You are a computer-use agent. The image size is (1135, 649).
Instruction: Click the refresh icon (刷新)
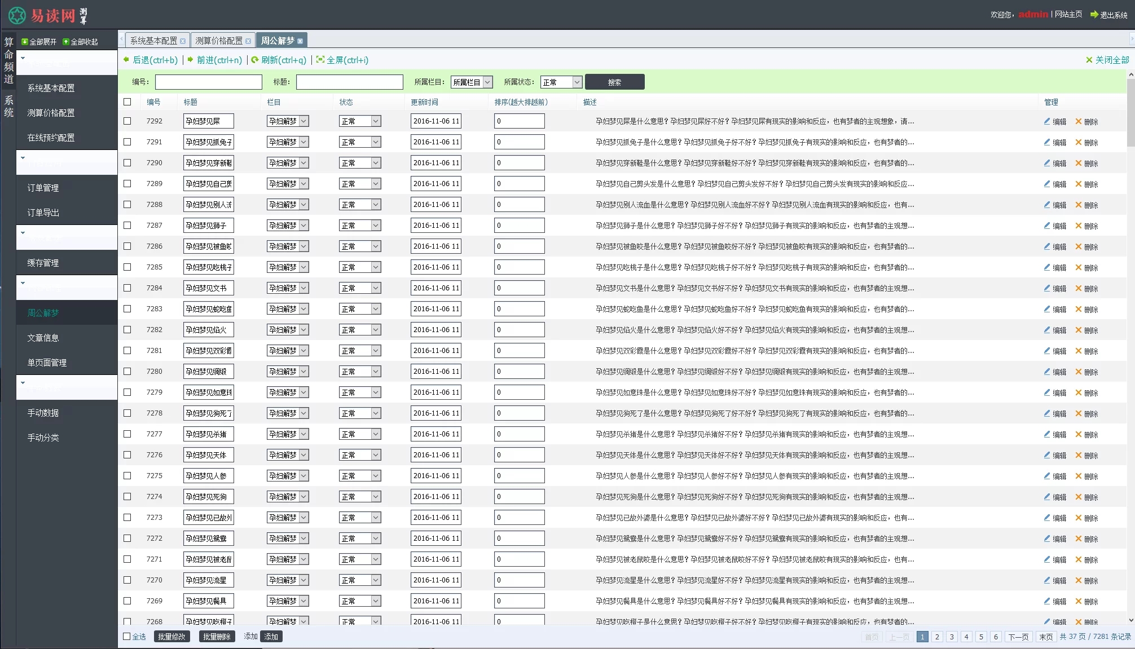click(x=255, y=59)
